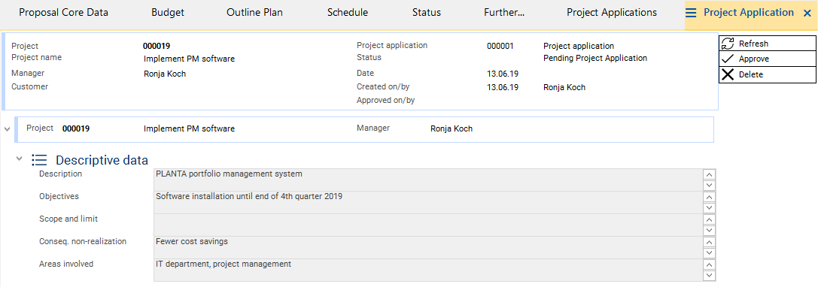The image size is (818, 287).
Task: Collapse the Descriptive data section
Action: 20,159
